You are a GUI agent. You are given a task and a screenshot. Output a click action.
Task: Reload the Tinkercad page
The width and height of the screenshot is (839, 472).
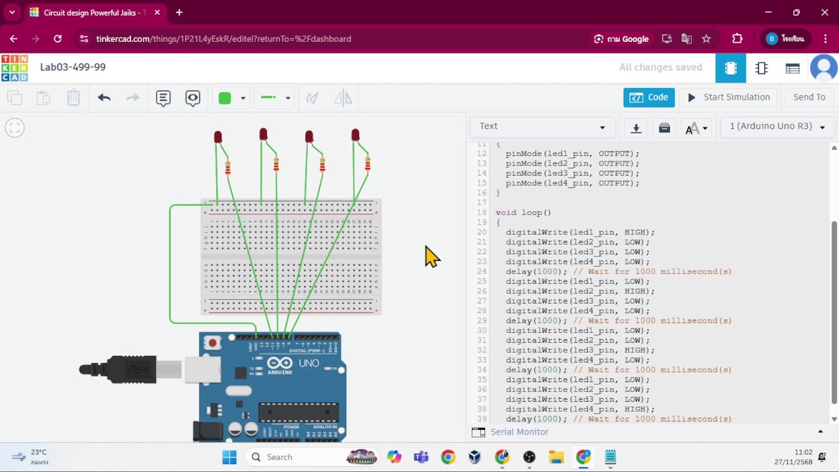click(x=58, y=39)
